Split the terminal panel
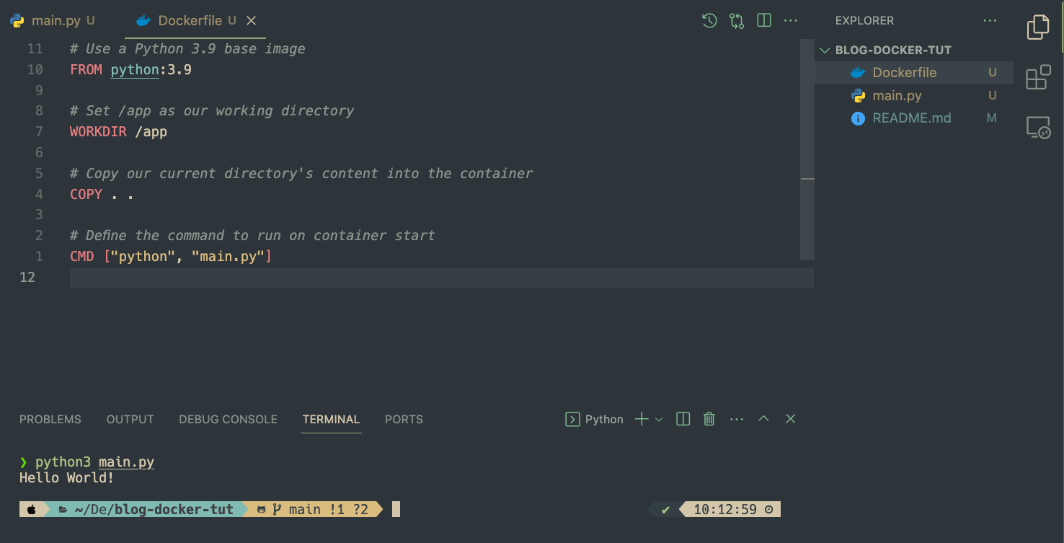1064x543 pixels. 683,419
